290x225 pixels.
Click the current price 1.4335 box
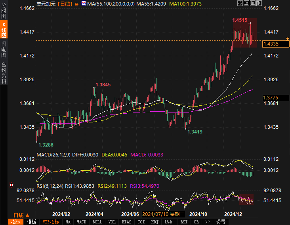point(276,44)
